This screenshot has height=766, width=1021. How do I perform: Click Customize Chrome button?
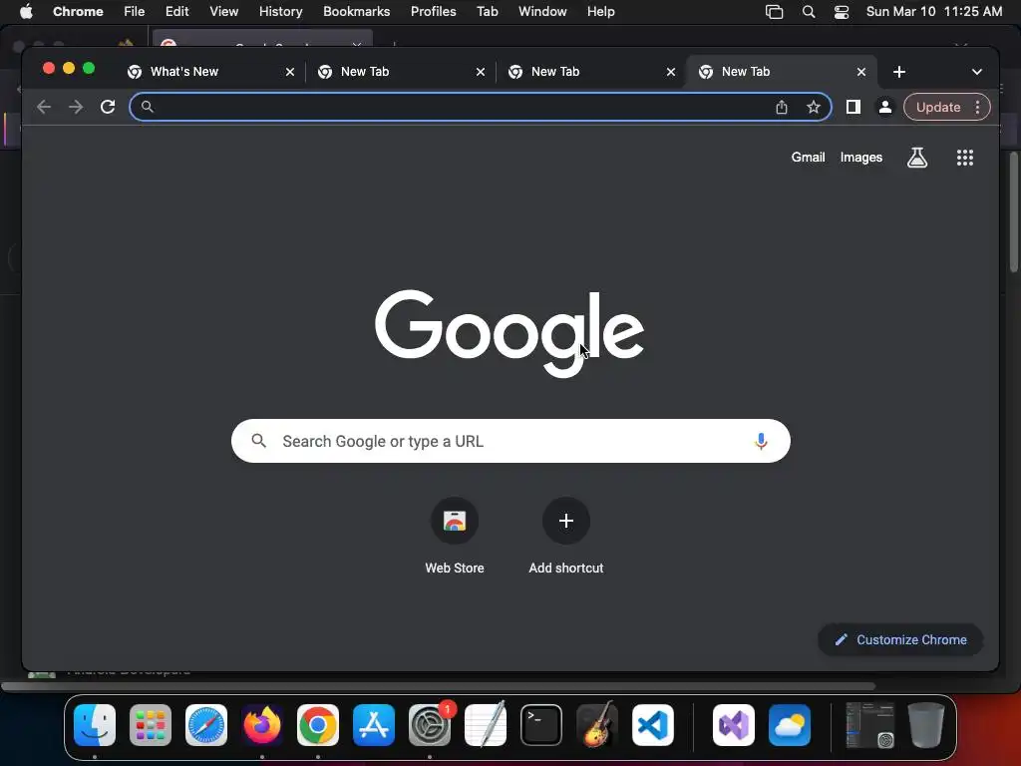(900, 639)
